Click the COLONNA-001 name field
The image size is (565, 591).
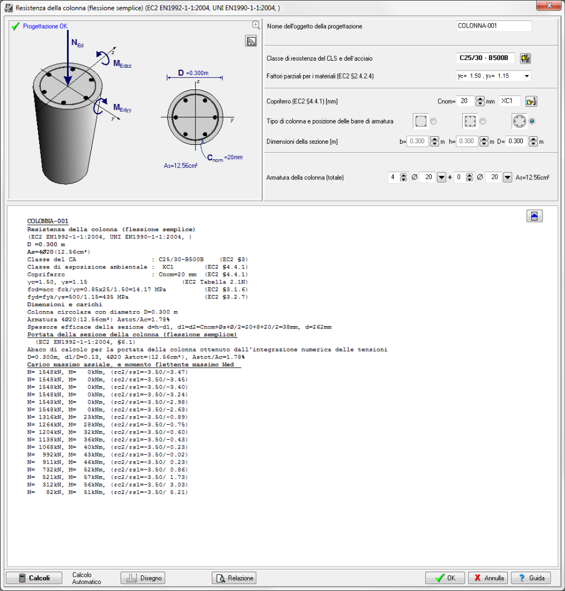[494, 26]
